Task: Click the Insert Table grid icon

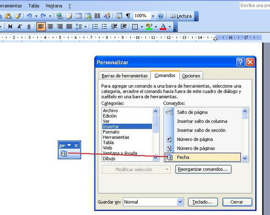Action: click(78, 16)
